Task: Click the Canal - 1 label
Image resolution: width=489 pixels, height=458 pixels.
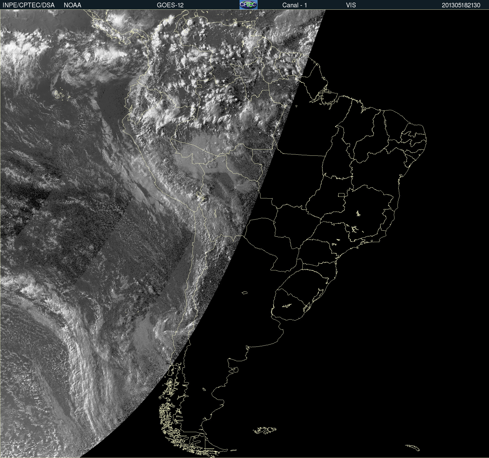Action: point(295,5)
